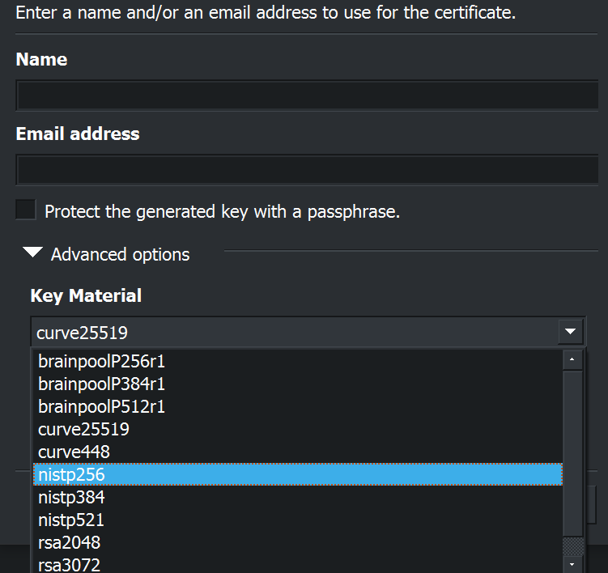
Task: Collapse the Advanced options section
Action: 33,253
